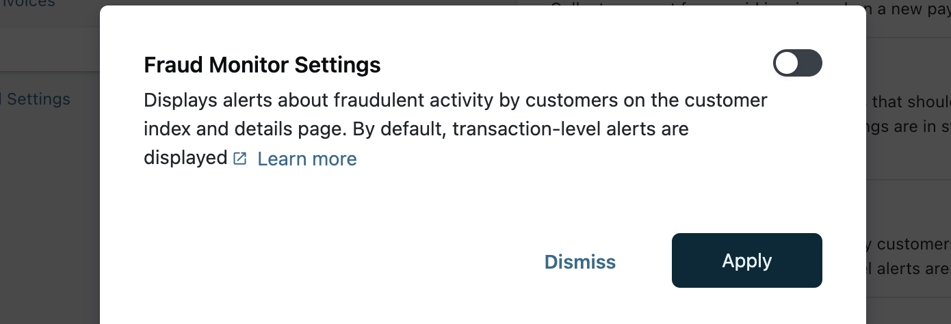Enable the Fraud Monitor Settings toggle
The image size is (951, 324).
pyautogui.click(x=797, y=64)
